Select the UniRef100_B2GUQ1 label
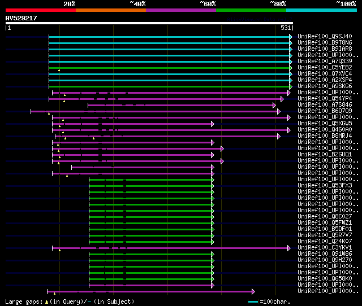This screenshot has width=362, height=306. click(325, 154)
